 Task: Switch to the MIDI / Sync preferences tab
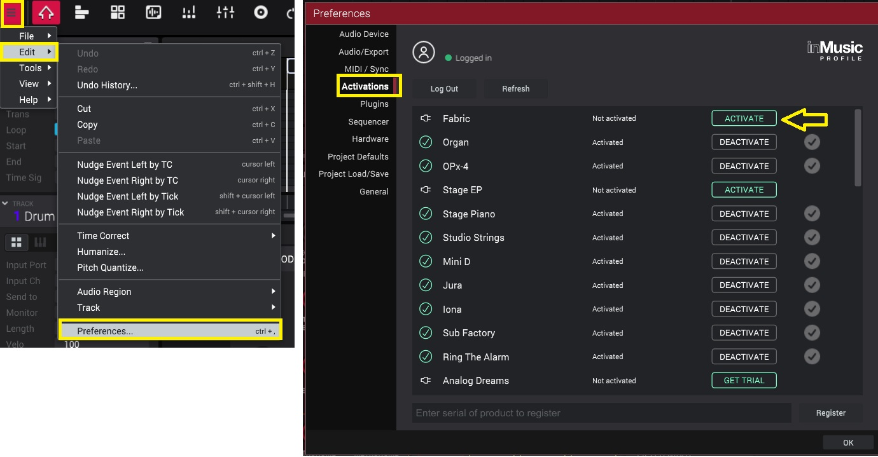coord(366,69)
